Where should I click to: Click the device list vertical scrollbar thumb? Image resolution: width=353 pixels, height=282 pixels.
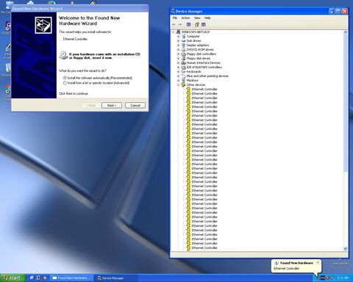[346, 103]
